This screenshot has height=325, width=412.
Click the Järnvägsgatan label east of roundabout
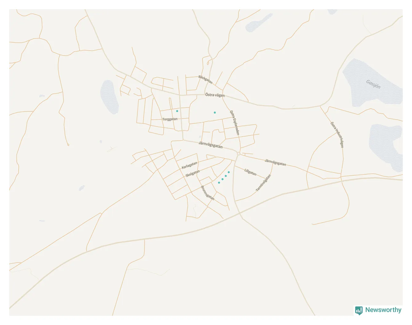[x=275, y=162]
